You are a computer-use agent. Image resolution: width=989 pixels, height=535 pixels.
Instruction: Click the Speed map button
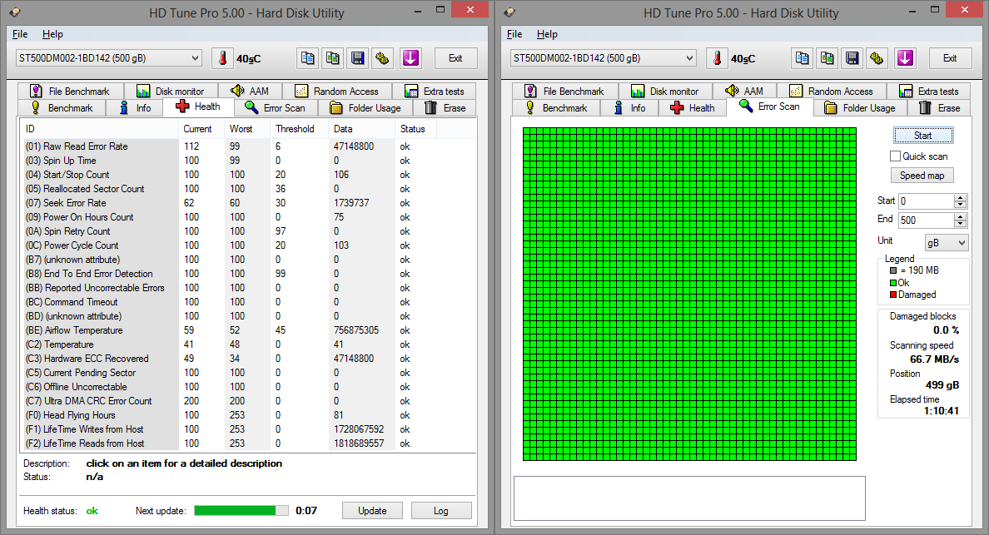click(x=922, y=176)
